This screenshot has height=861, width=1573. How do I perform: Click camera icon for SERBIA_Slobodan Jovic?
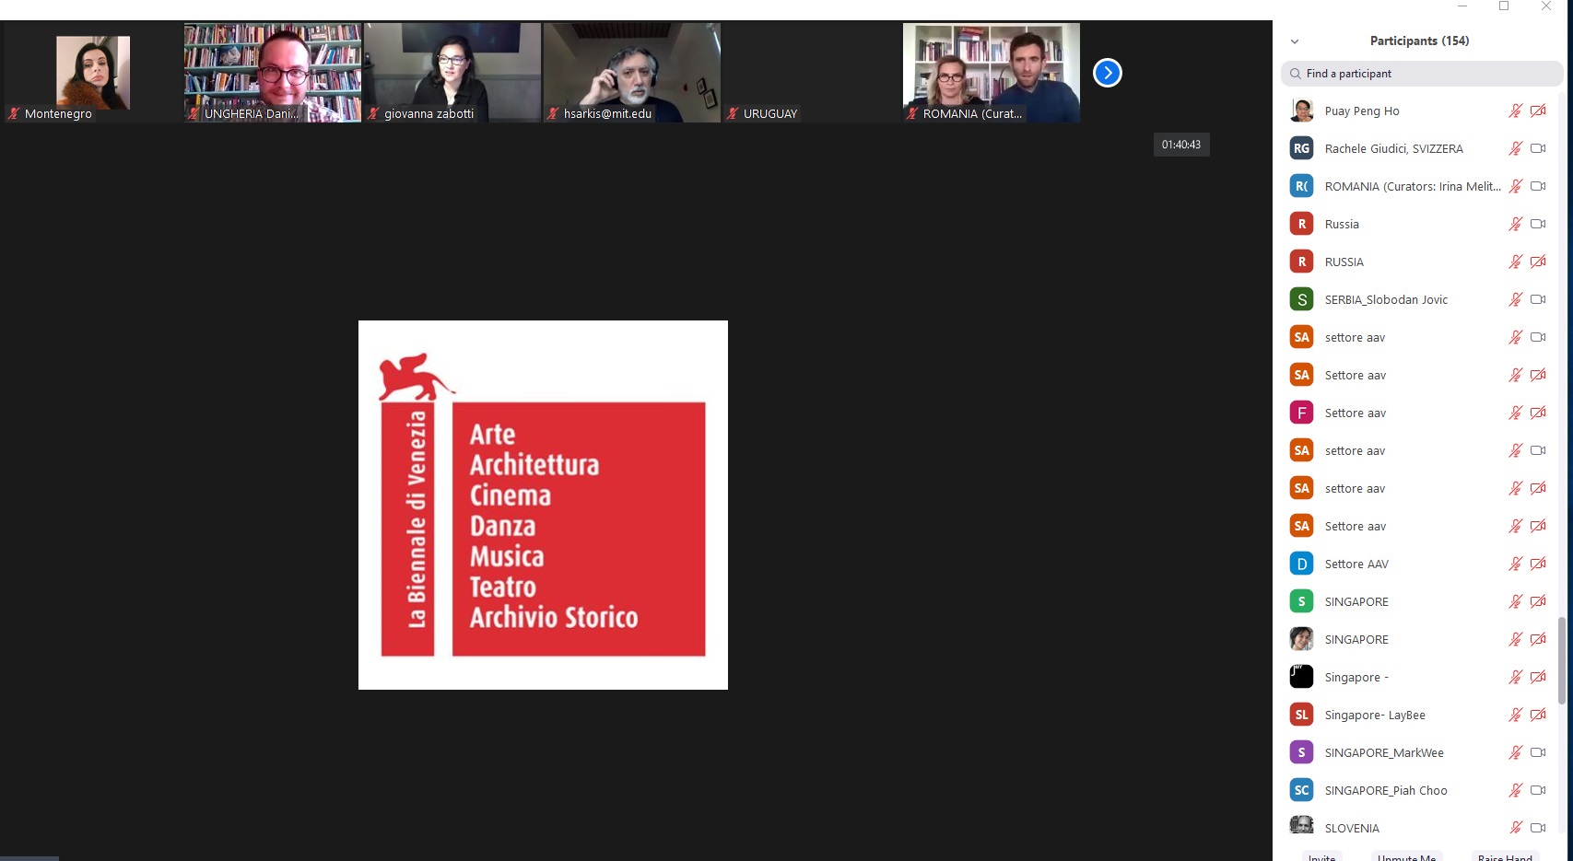tap(1538, 299)
